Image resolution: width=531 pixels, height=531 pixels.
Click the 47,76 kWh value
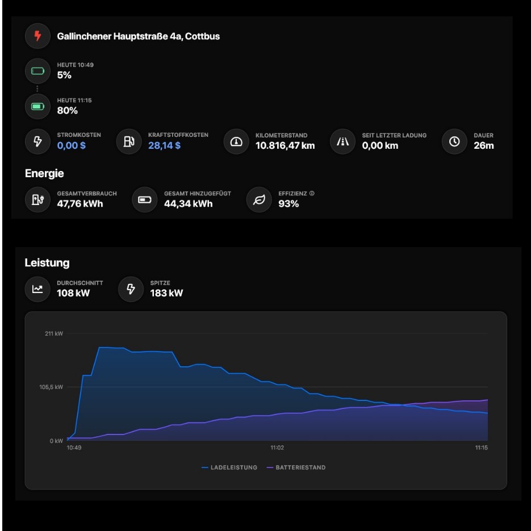pos(80,204)
